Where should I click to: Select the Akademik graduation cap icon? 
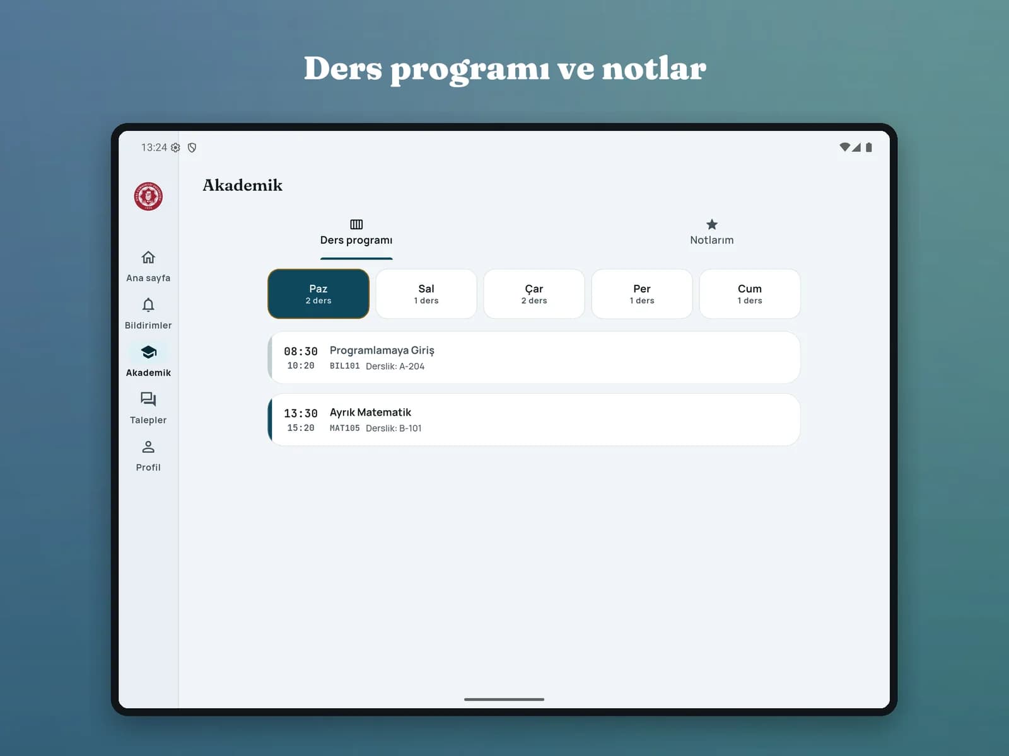pos(148,352)
